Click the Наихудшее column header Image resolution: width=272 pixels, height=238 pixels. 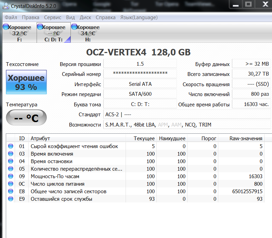172,138
